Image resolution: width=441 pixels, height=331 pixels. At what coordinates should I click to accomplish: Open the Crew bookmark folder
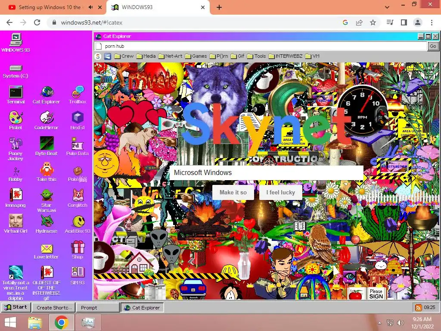(x=124, y=56)
